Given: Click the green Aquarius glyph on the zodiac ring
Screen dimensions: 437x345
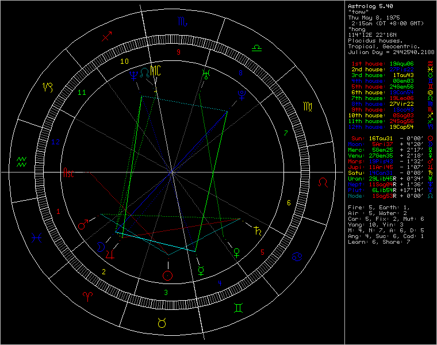Looking at the screenshot, I should tap(21, 162).
